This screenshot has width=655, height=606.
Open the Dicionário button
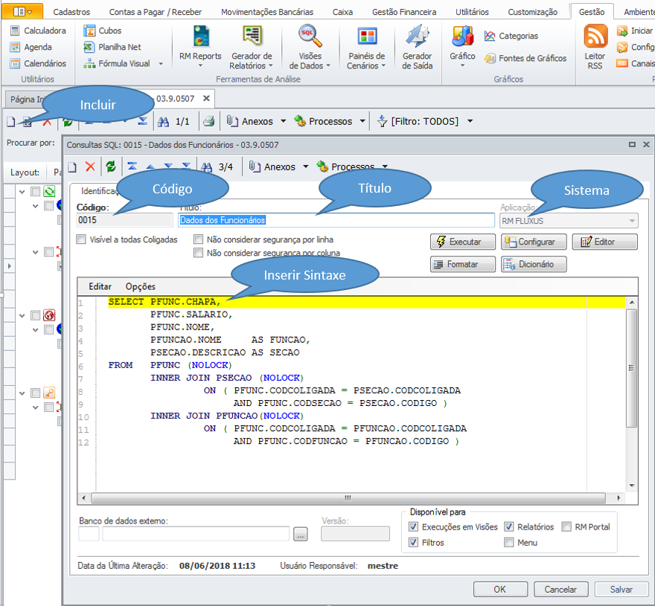(534, 264)
